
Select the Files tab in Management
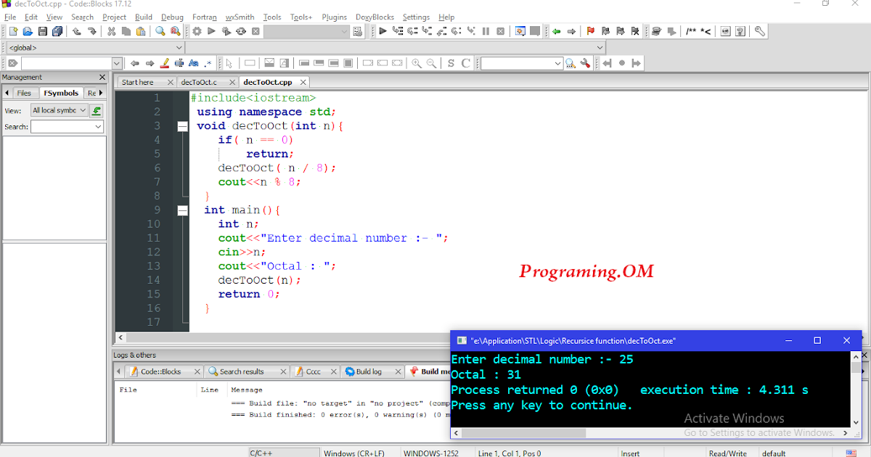[25, 93]
